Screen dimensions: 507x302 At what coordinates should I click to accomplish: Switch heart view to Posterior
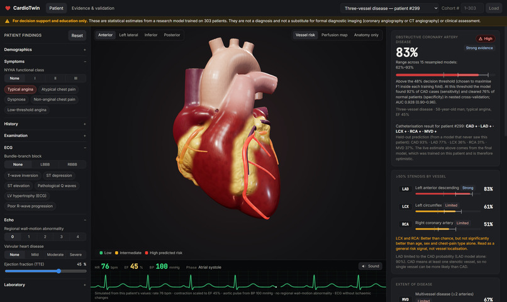[172, 35]
